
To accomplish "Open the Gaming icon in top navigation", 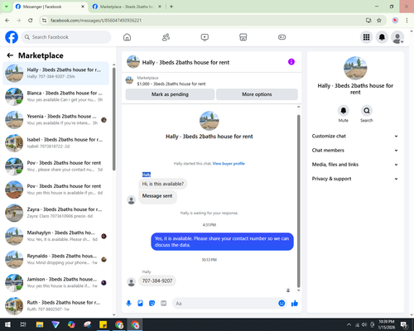I will point(282,37).
